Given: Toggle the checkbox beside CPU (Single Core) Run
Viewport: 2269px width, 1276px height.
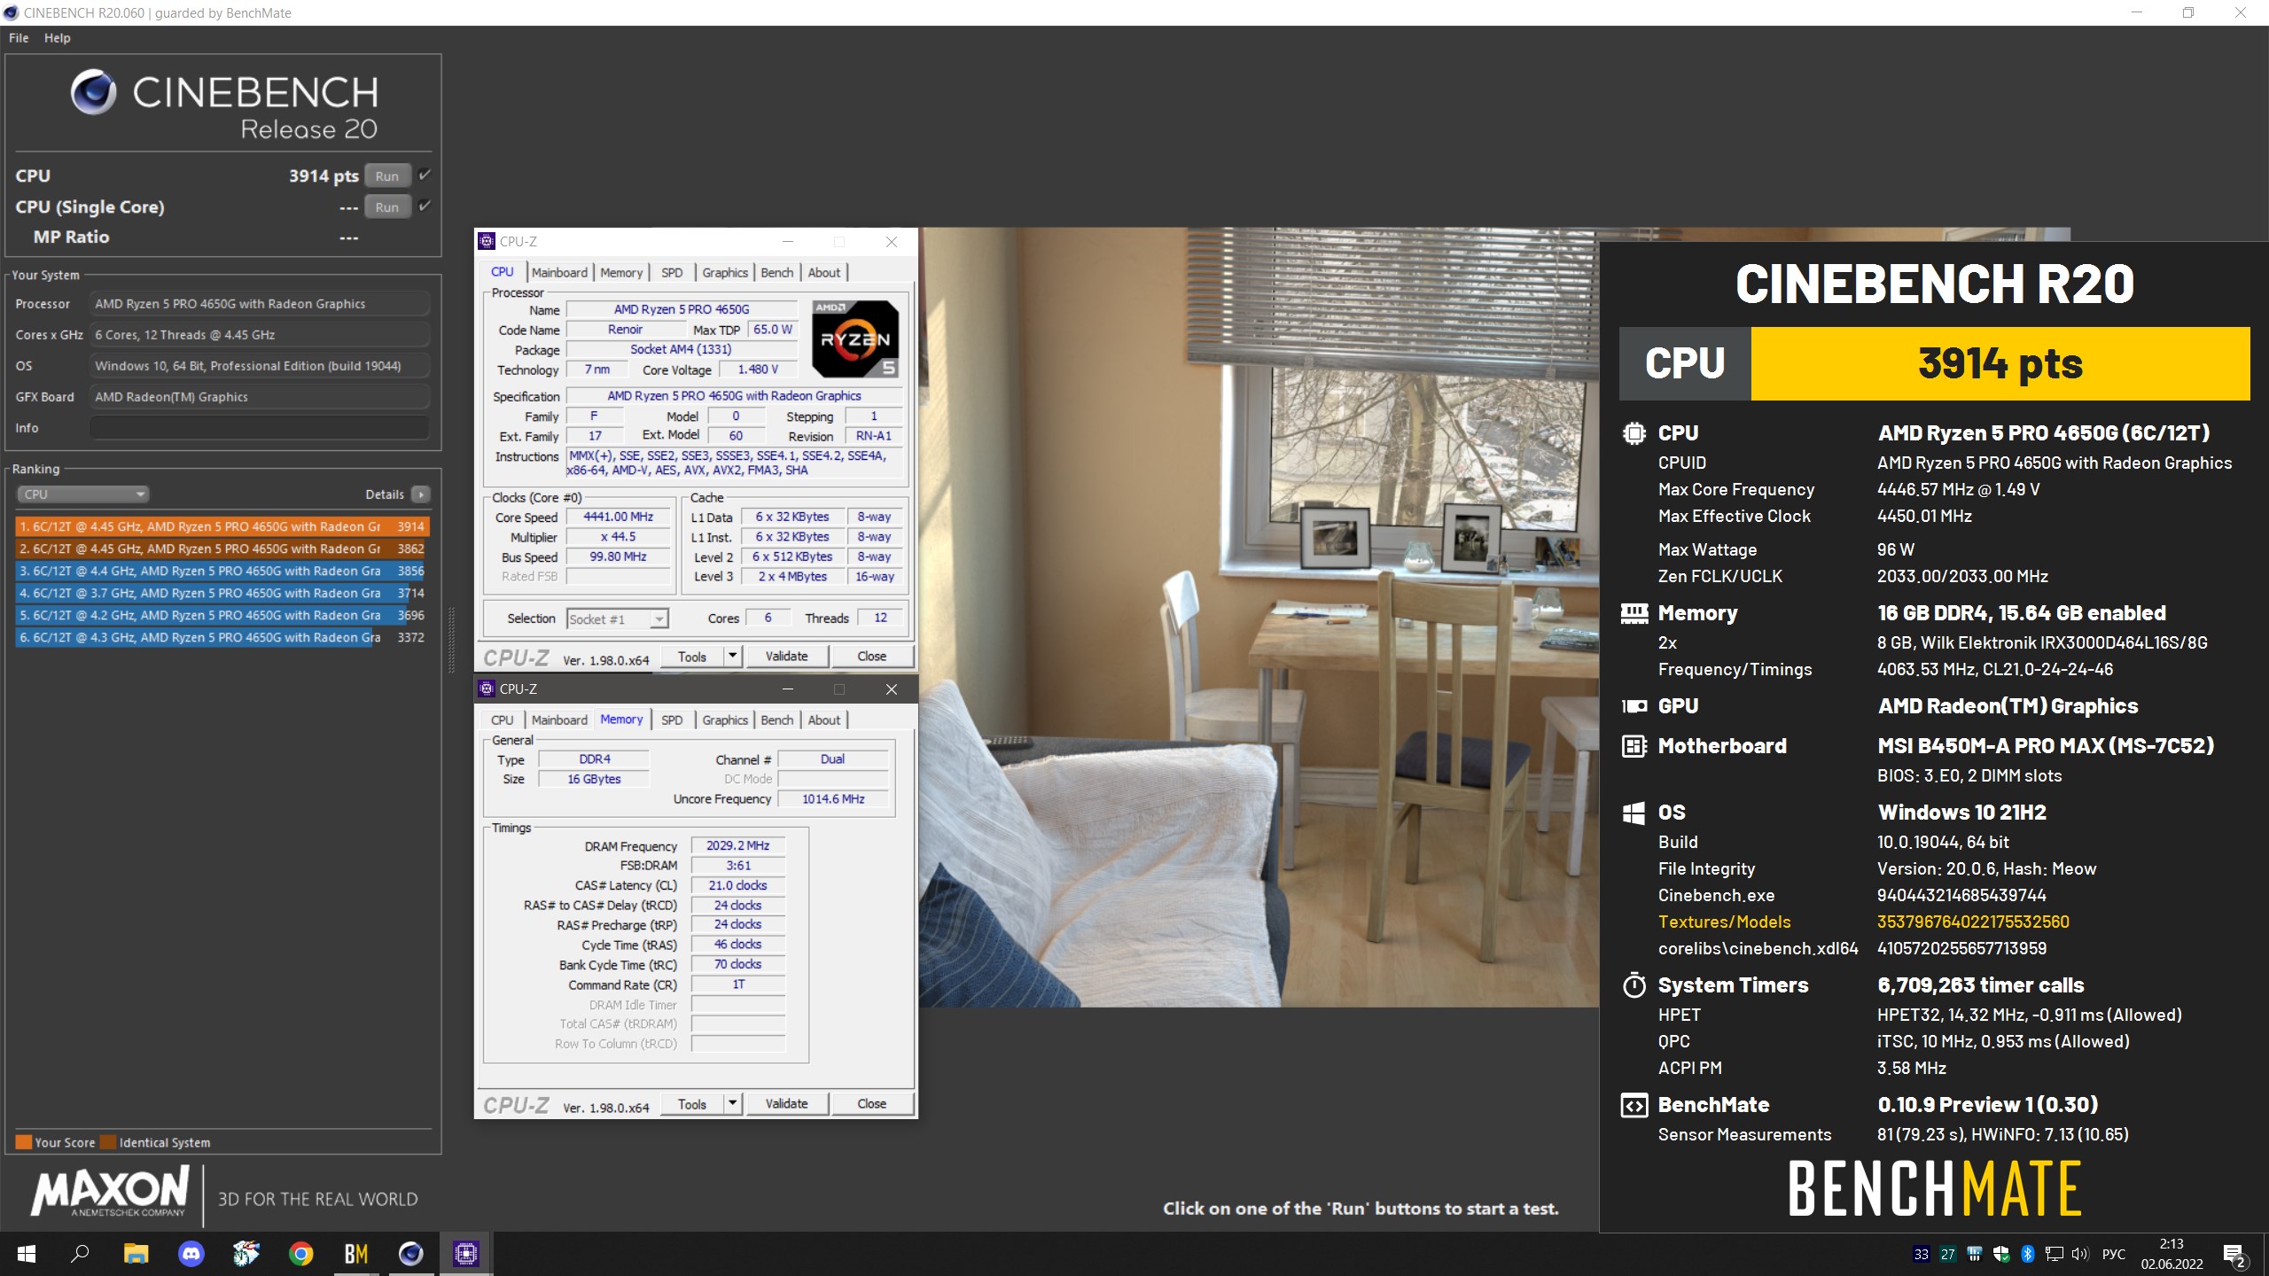Looking at the screenshot, I should 425,206.
